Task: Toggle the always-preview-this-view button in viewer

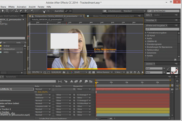Action: pos(29,72)
